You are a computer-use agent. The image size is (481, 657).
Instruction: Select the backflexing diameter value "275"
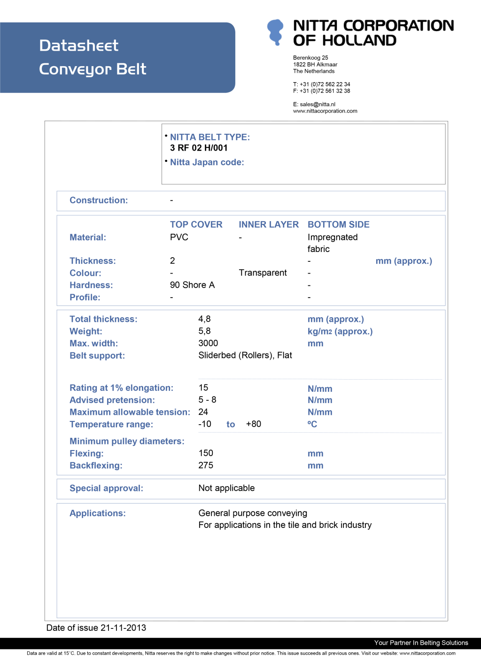click(x=206, y=466)
